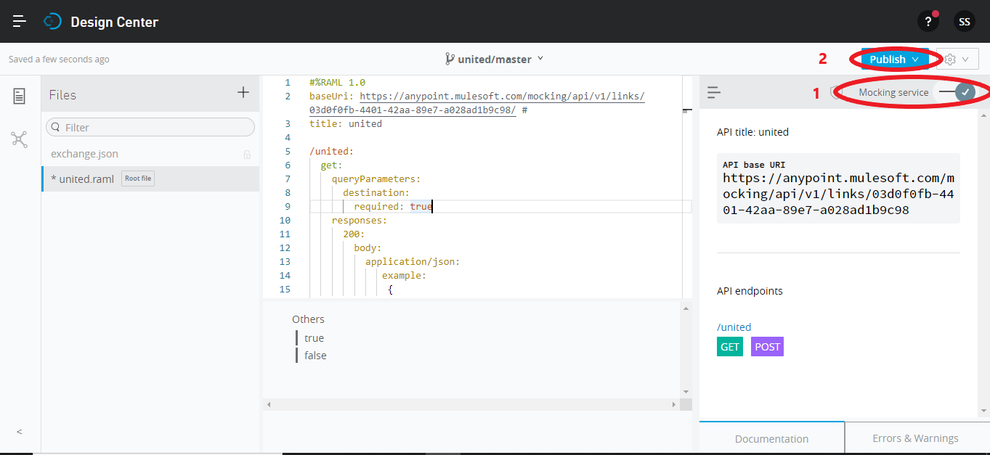Open the help question mark icon

928,22
